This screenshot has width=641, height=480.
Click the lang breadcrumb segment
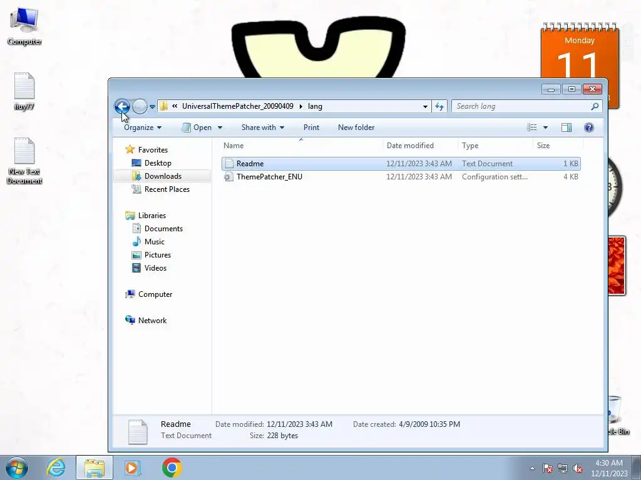[x=315, y=106]
